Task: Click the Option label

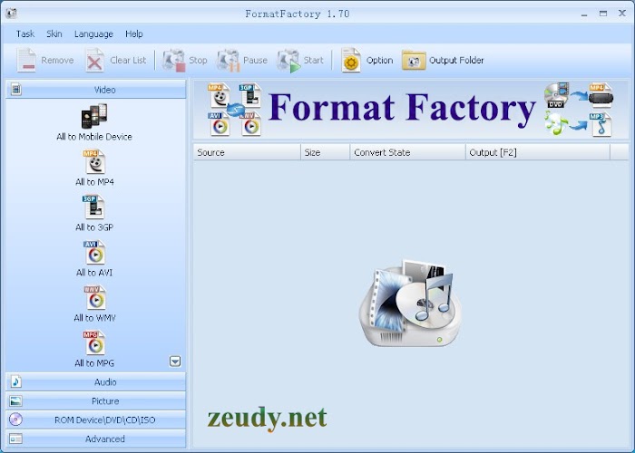Action: tap(379, 61)
